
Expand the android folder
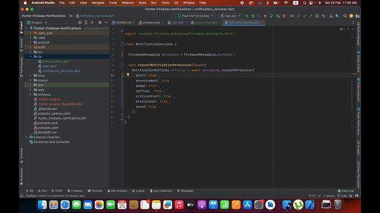(x=30, y=43)
